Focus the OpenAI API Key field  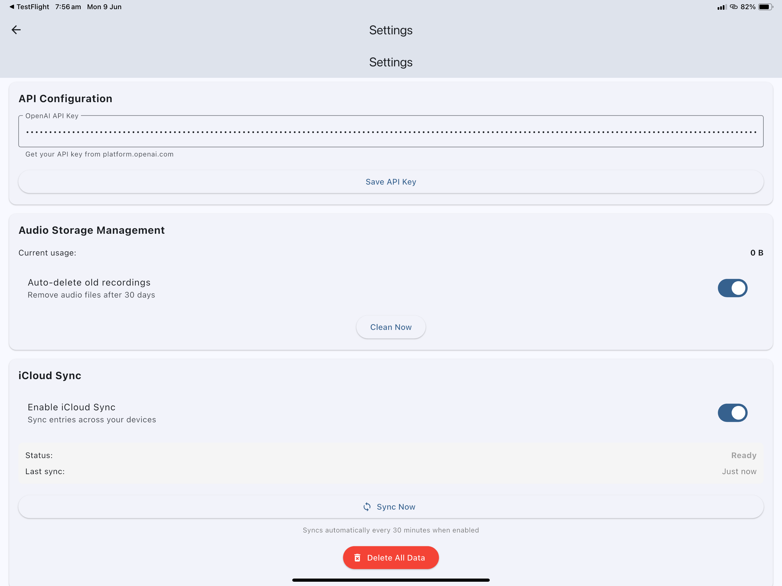pyautogui.click(x=391, y=132)
